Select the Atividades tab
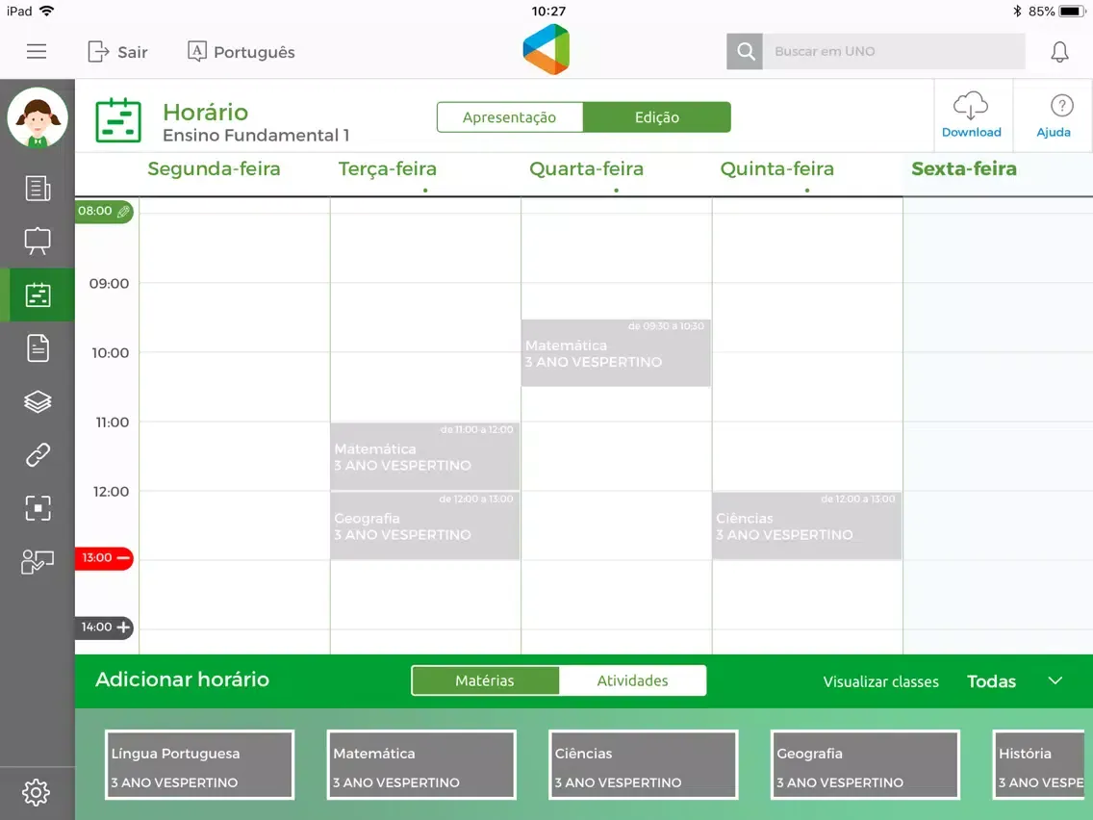 [x=632, y=680]
